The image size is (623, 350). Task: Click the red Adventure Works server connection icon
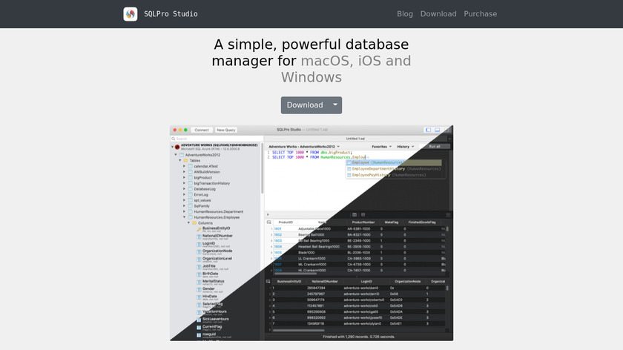(x=177, y=147)
